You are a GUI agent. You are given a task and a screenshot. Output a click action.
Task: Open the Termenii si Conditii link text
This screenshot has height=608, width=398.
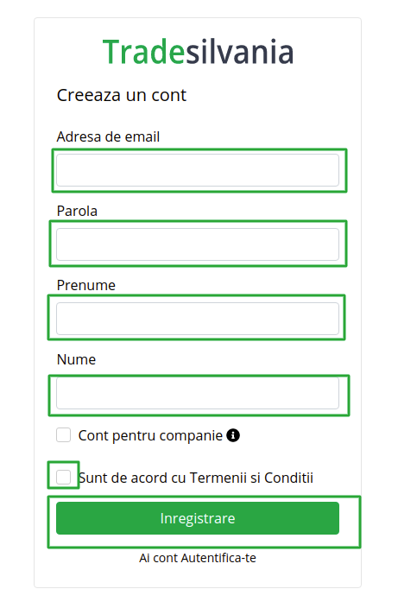[x=251, y=478]
